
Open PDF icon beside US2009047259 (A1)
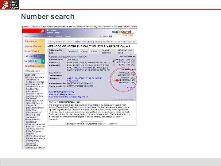tap(114, 62)
